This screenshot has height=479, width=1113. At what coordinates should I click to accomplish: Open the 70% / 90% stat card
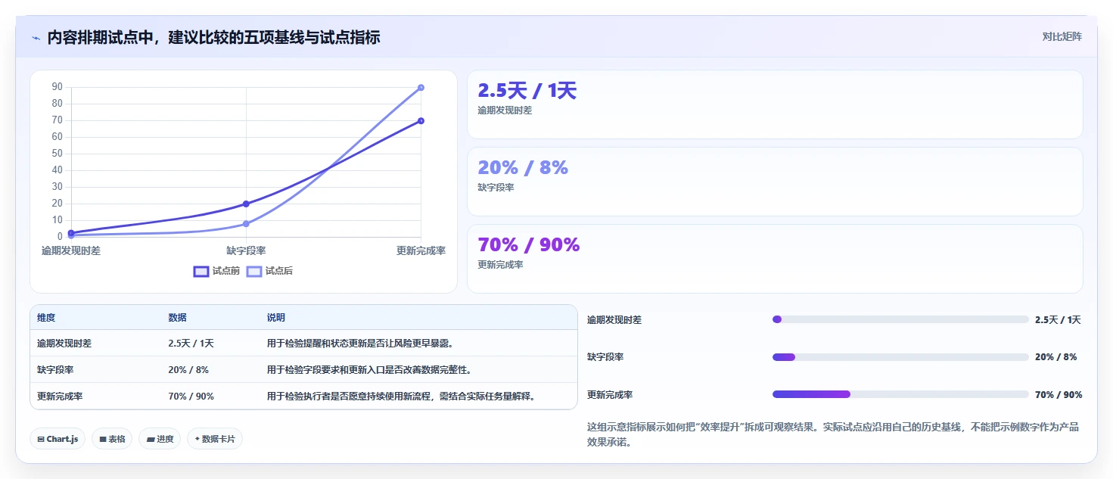click(x=775, y=259)
